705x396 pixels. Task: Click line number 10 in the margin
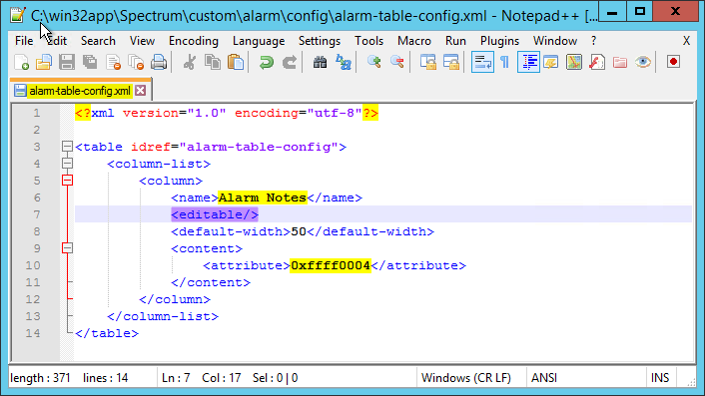click(x=33, y=265)
